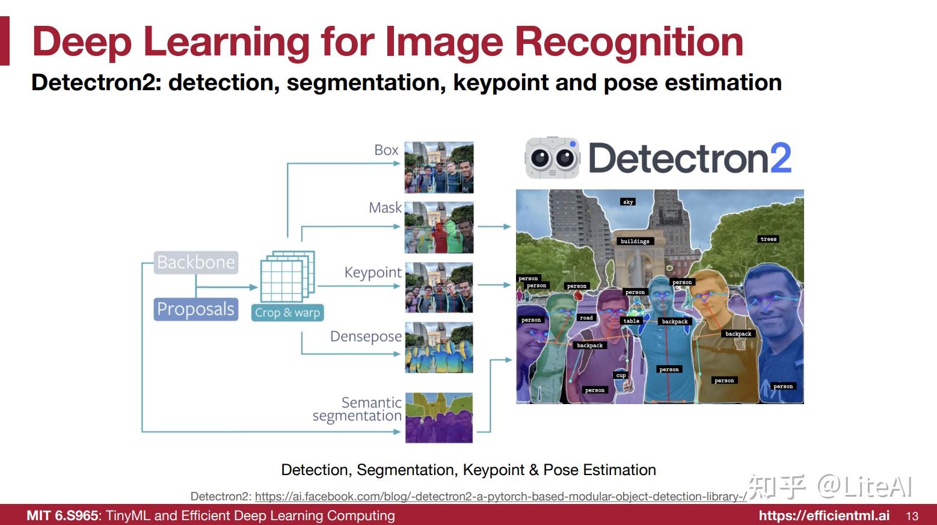
Task: Click the Detectron2 subtitle line
Action: click(x=407, y=82)
